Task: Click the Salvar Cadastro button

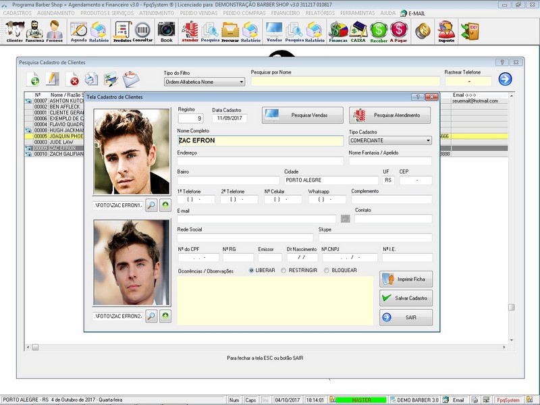Action: point(406,298)
